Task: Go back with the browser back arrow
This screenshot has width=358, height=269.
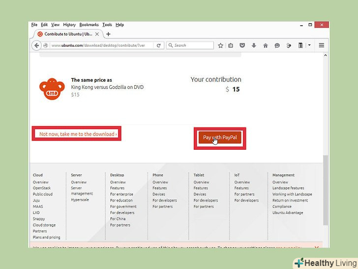Action: click(36, 45)
